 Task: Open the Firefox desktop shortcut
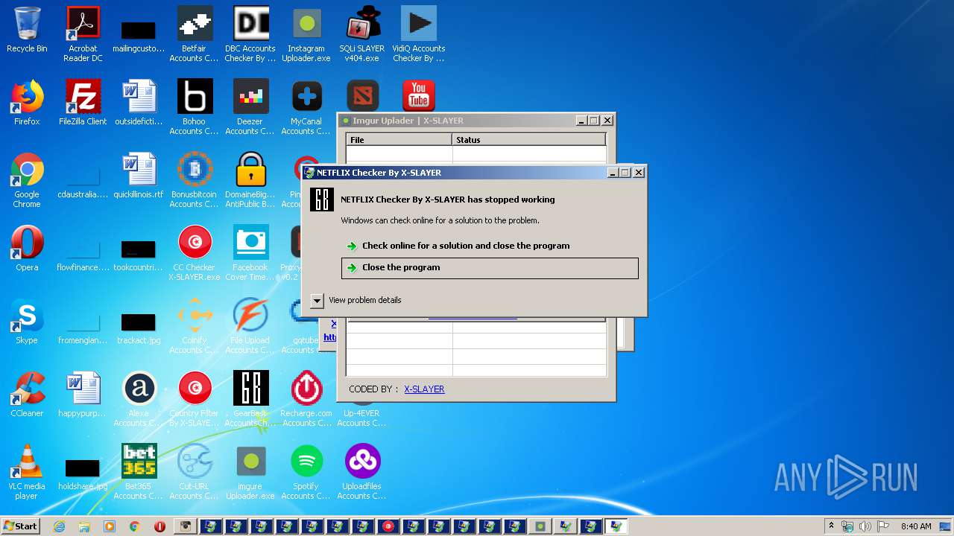click(x=27, y=103)
